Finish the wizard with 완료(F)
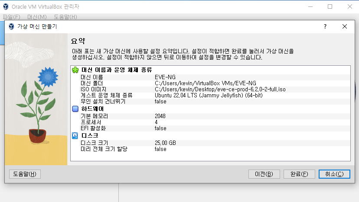The image size is (359, 202). tap(299, 174)
